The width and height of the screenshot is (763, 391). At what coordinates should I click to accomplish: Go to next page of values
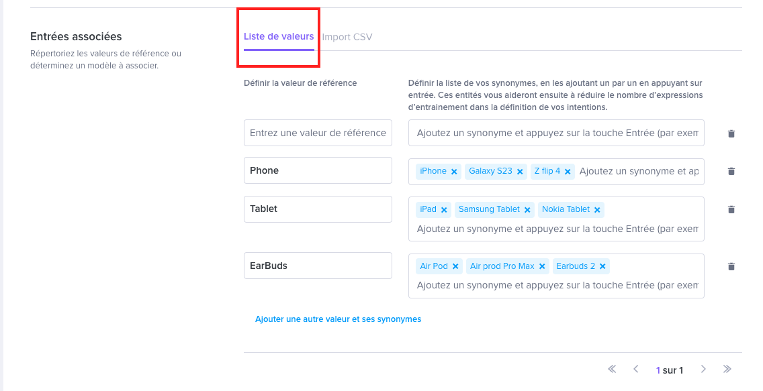tap(703, 369)
